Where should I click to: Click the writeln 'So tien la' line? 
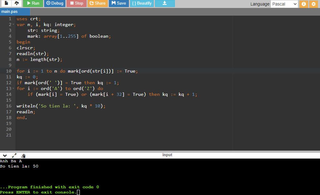(x=61, y=106)
